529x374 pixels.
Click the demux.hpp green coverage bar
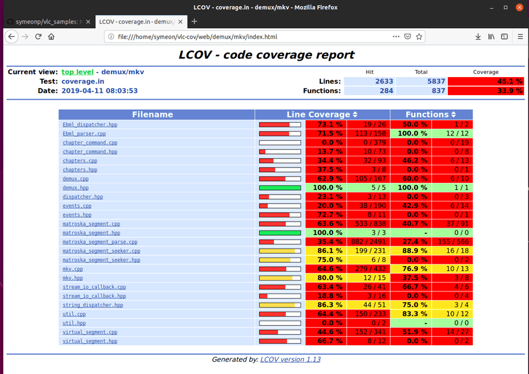280,188
